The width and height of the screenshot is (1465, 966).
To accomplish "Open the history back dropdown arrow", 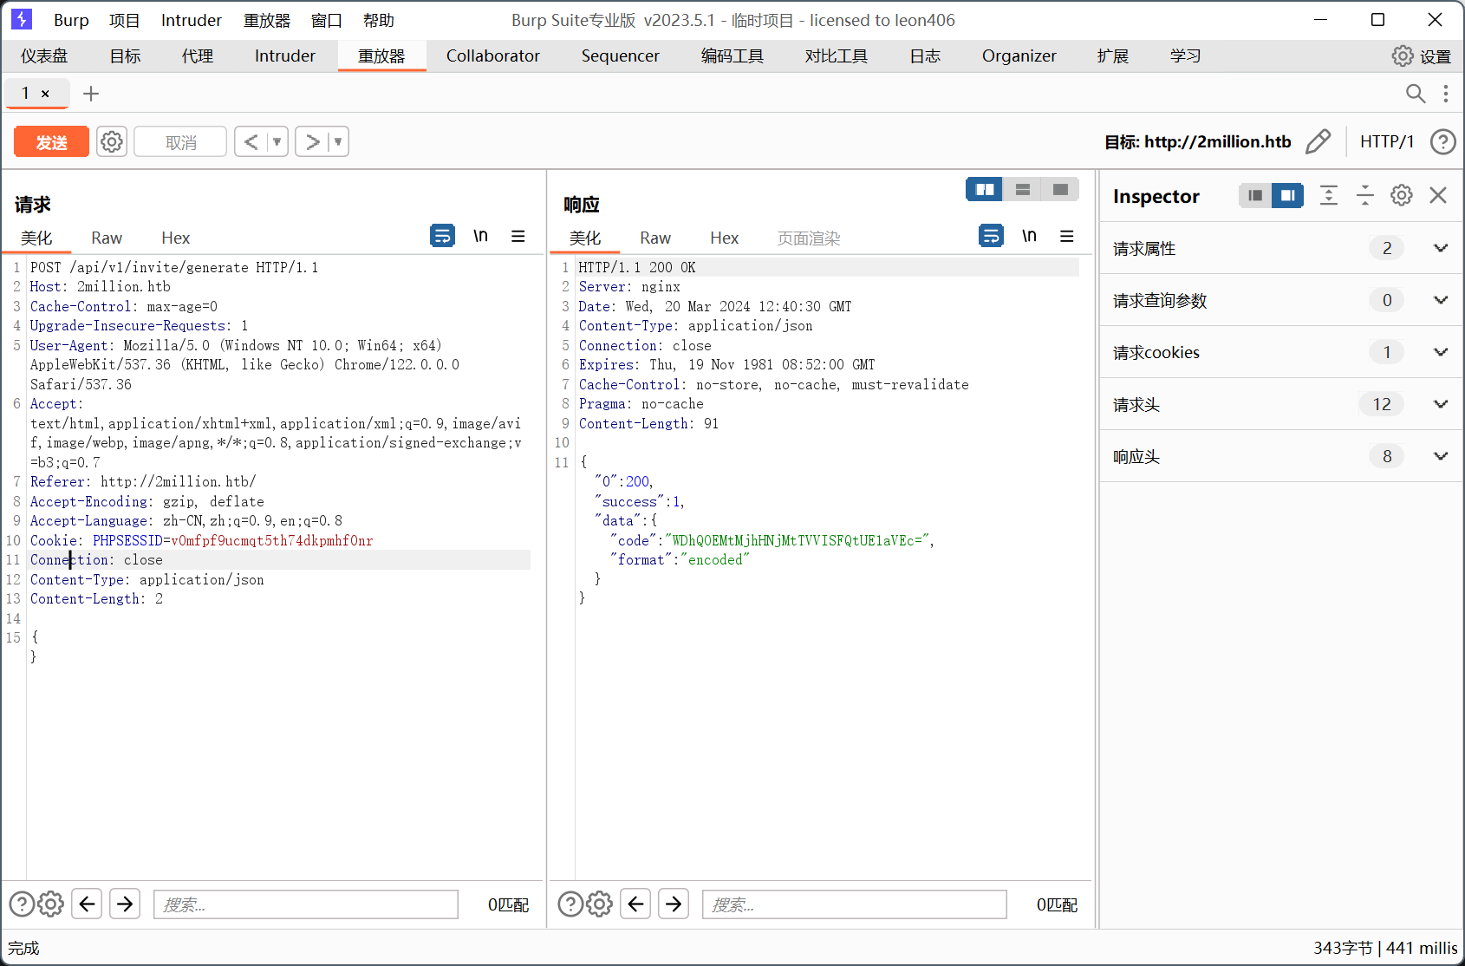I will coord(277,141).
